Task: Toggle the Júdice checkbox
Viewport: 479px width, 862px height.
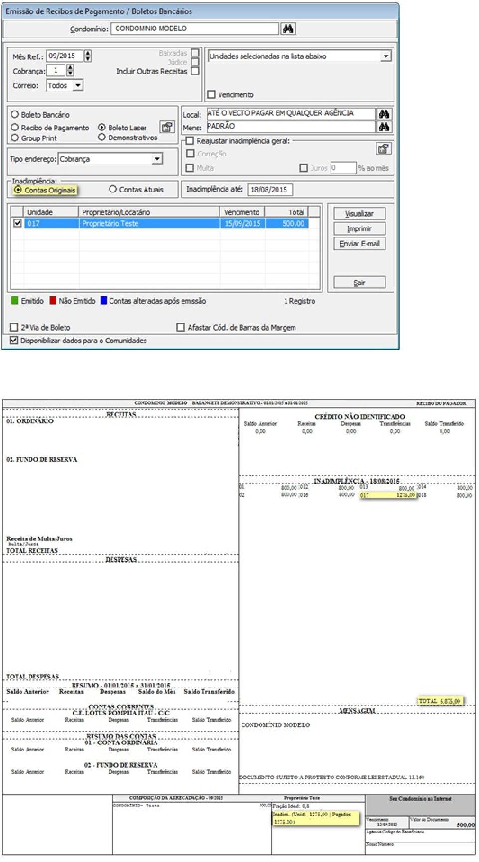Action: tap(195, 62)
